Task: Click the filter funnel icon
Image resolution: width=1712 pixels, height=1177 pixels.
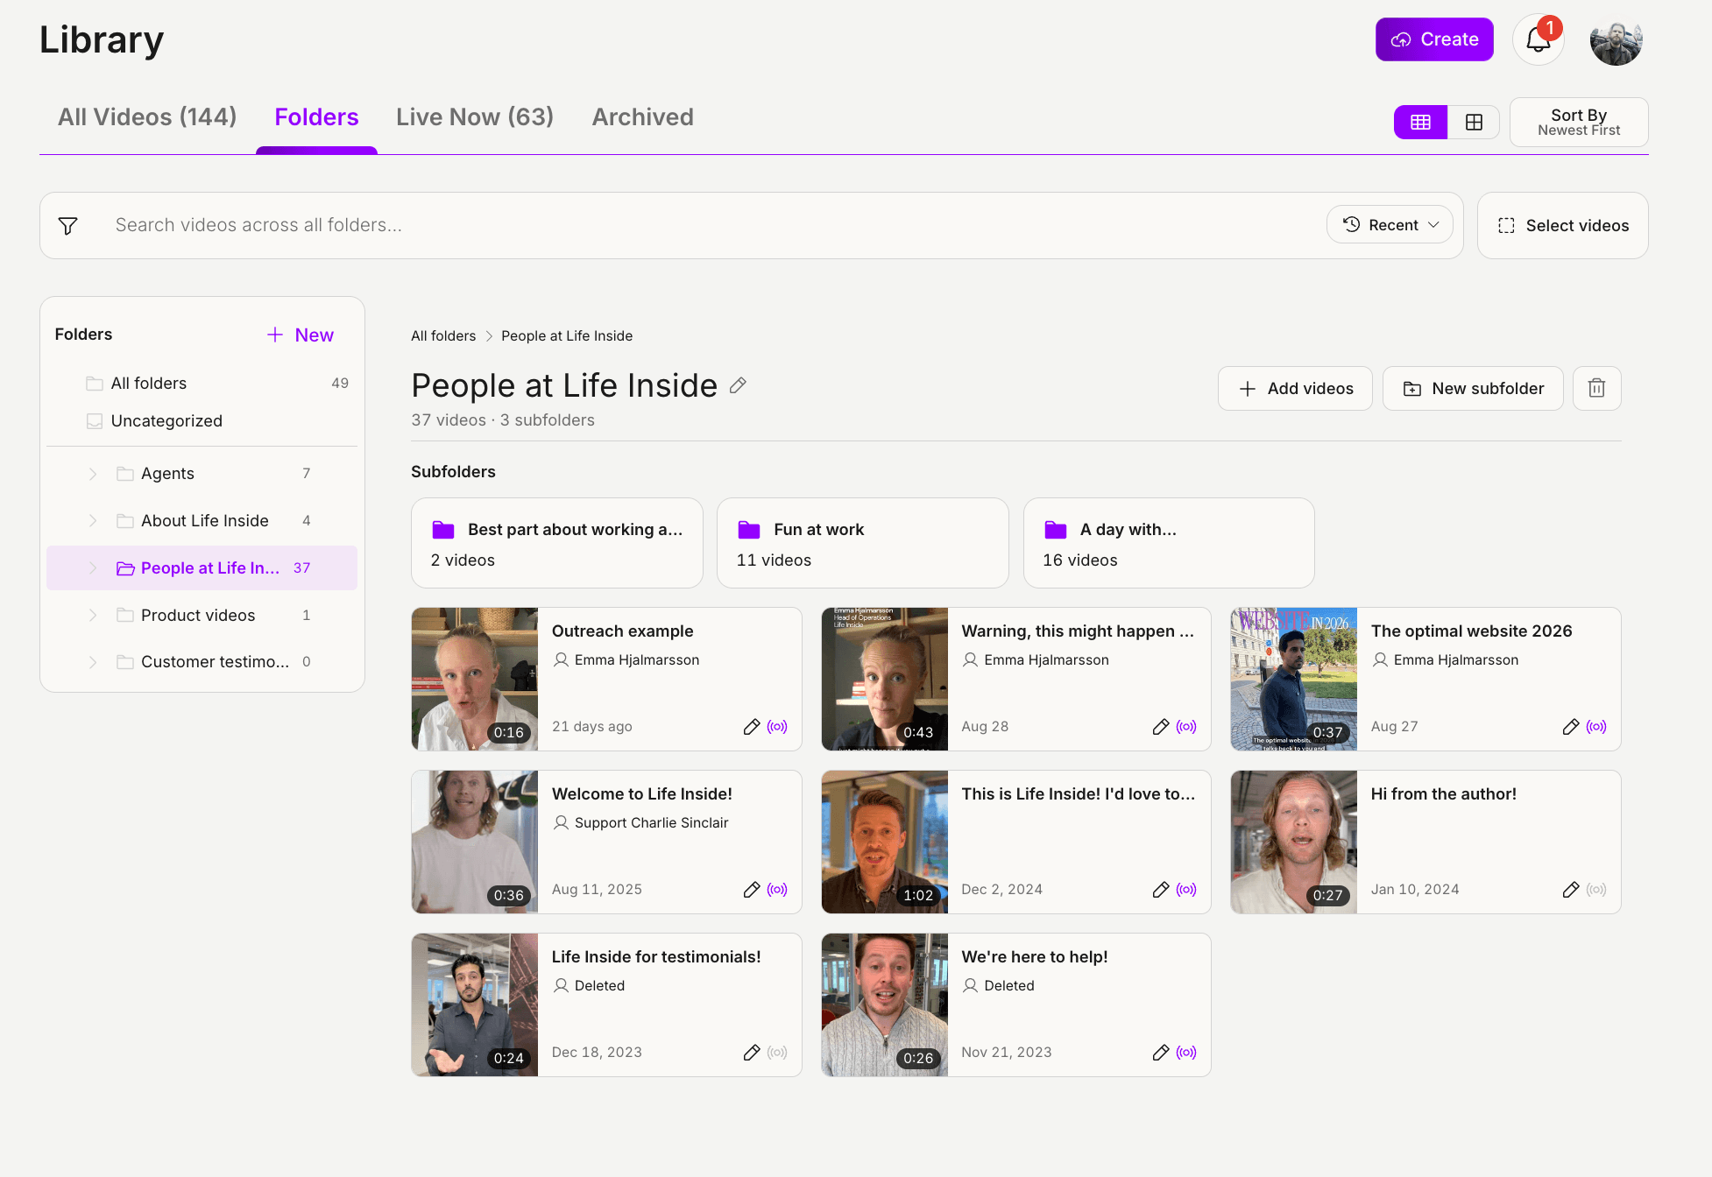Action: click(x=67, y=226)
